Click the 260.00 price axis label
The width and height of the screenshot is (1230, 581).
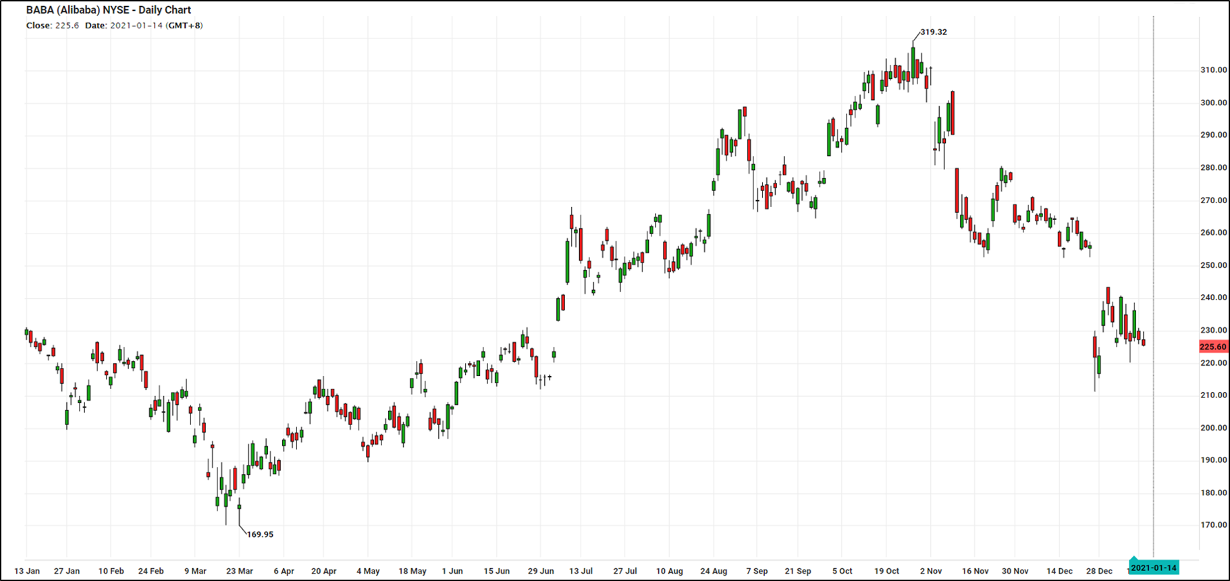tap(1213, 233)
